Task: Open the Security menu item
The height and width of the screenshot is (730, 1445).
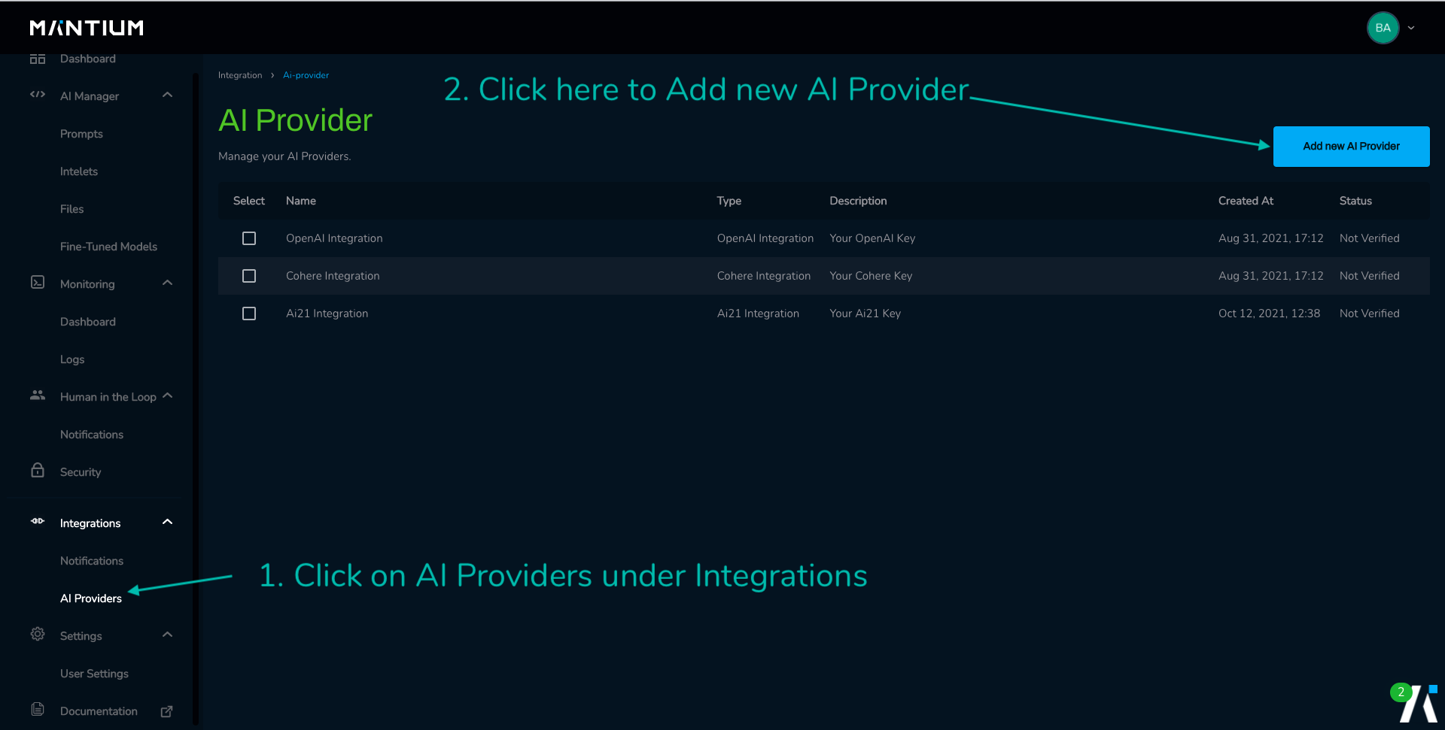Action: [x=81, y=472]
